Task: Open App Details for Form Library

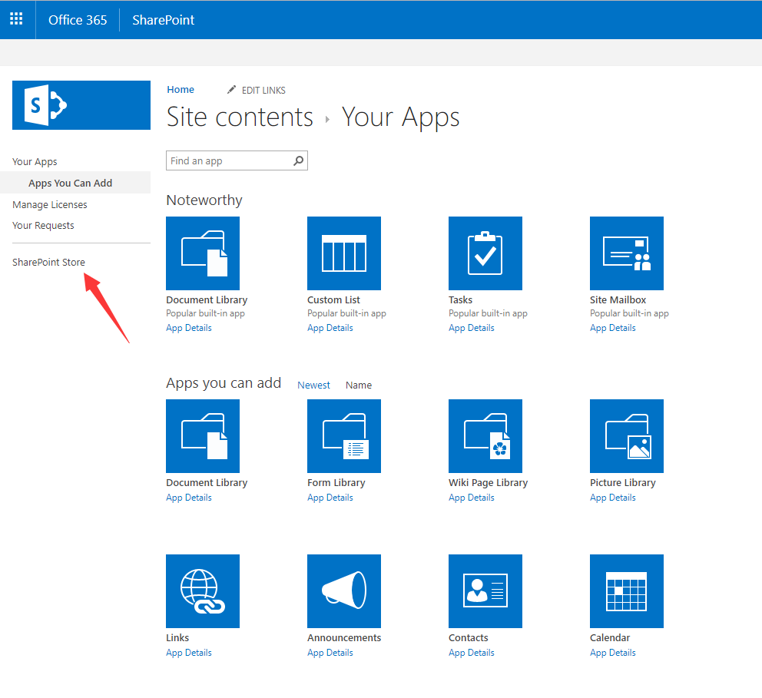Action: (x=330, y=498)
